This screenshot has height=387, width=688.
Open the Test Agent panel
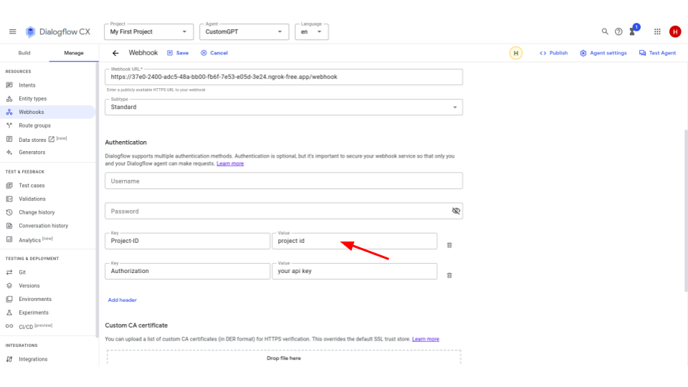point(657,53)
